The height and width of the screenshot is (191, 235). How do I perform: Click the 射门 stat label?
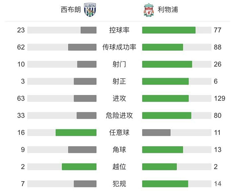coord(119,64)
